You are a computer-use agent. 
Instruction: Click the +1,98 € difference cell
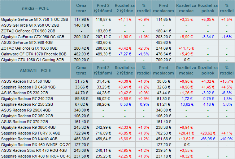pyautogui.click(x=125, y=37)
